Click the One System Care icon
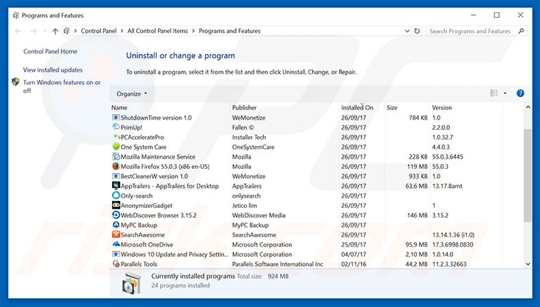This screenshot has height=307, width=540. [x=116, y=146]
